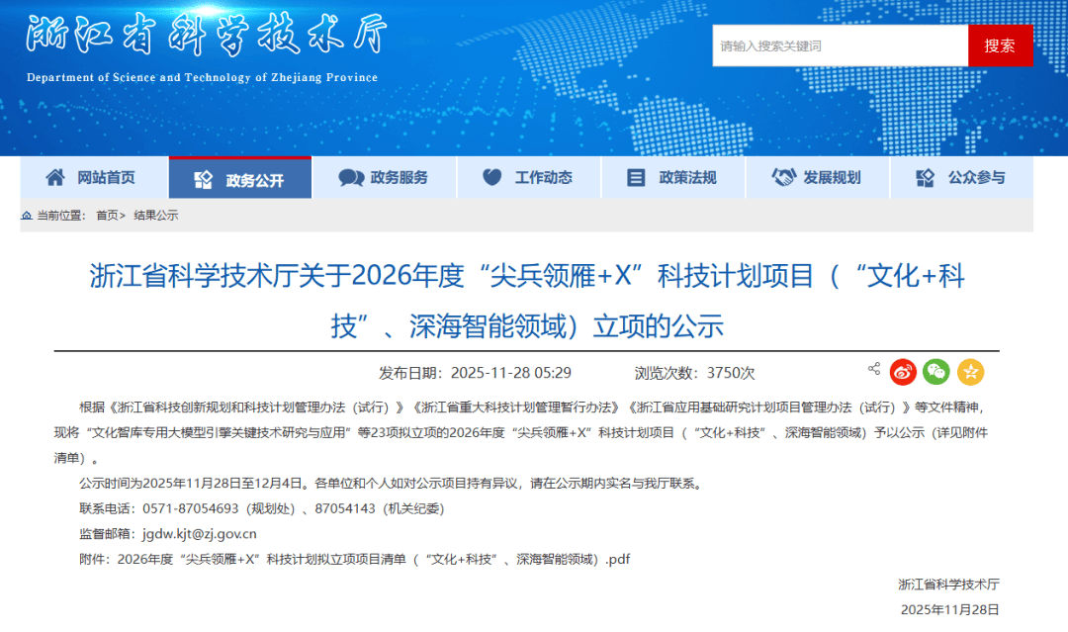
Task: Click the chat bubble icon for 政务服务
Action: coord(350,178)
